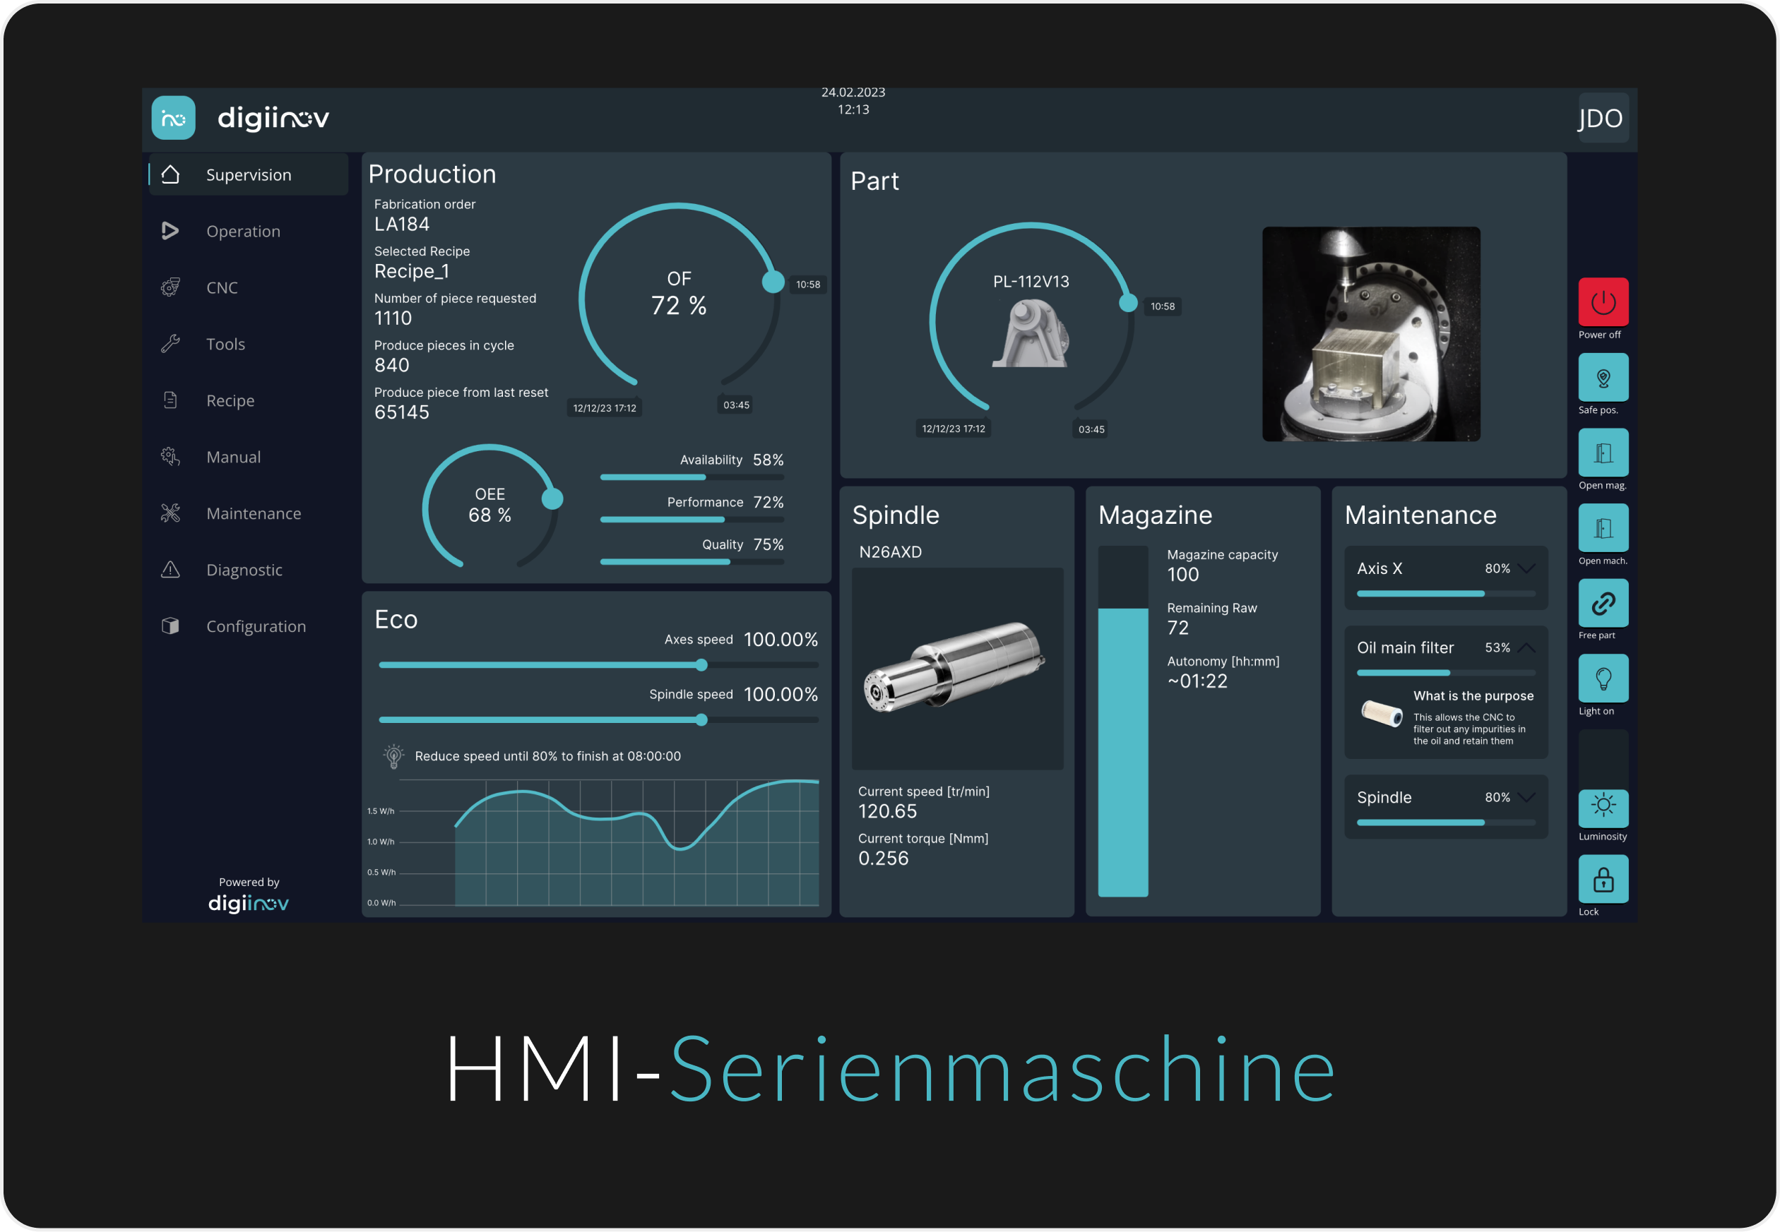The image size is (1780, 1232).
Task: Click the Power off button
Action: pyautogui.click(x=1603, y=303)
